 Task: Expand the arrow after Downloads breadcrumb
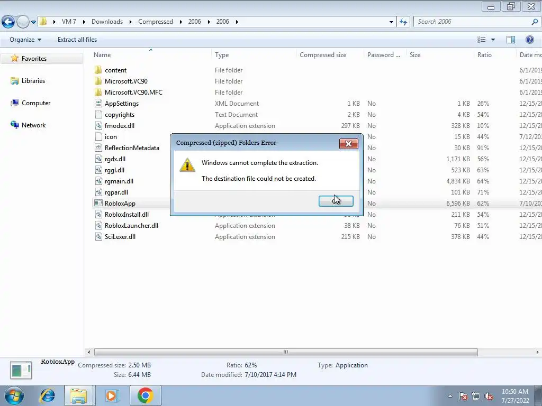click(x=130, y=22)
